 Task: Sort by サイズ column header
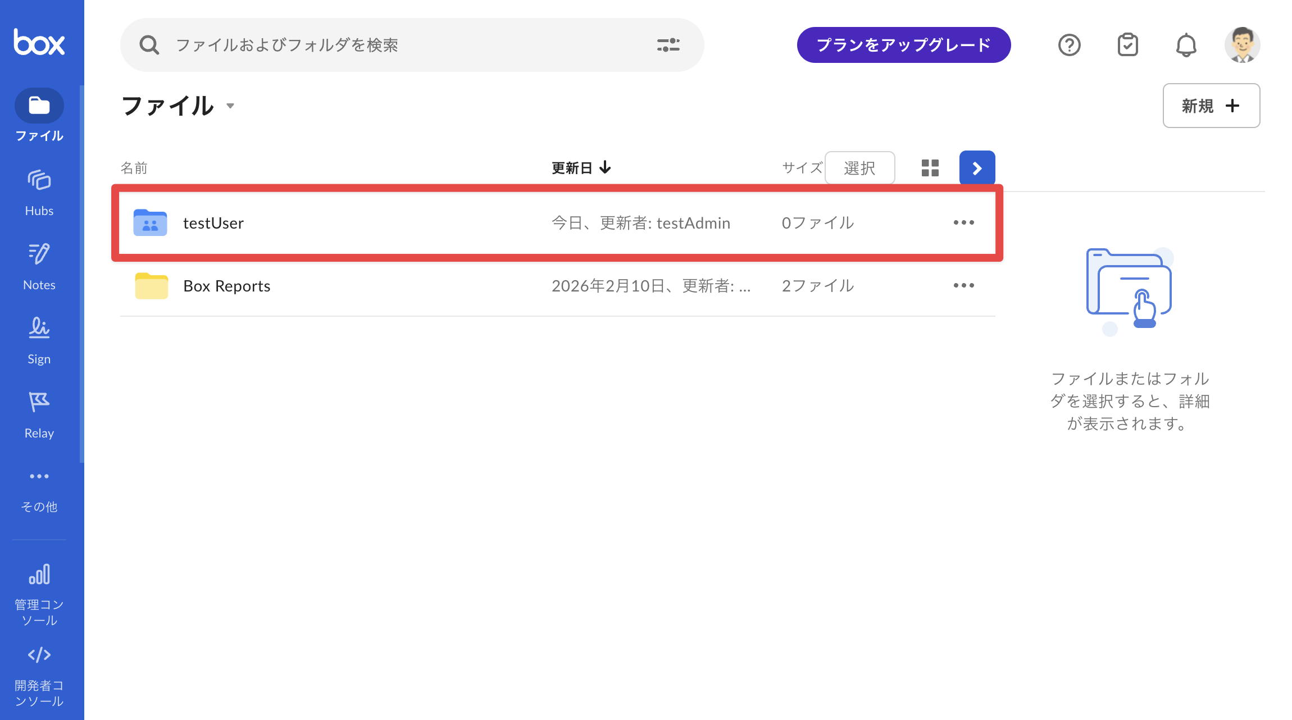point(802,168)
